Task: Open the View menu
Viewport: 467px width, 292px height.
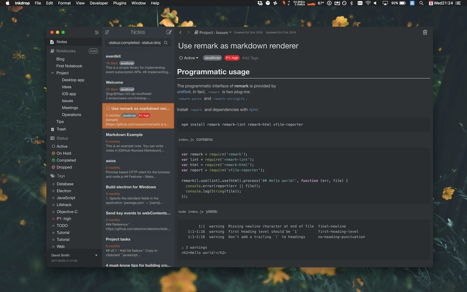Action: coord(80,3)
